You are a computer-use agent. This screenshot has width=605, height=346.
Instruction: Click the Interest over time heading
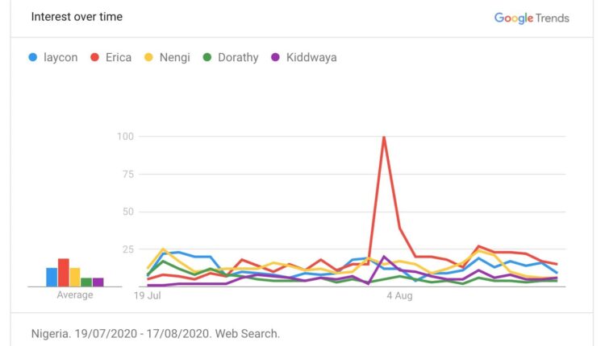click(77, 17)
